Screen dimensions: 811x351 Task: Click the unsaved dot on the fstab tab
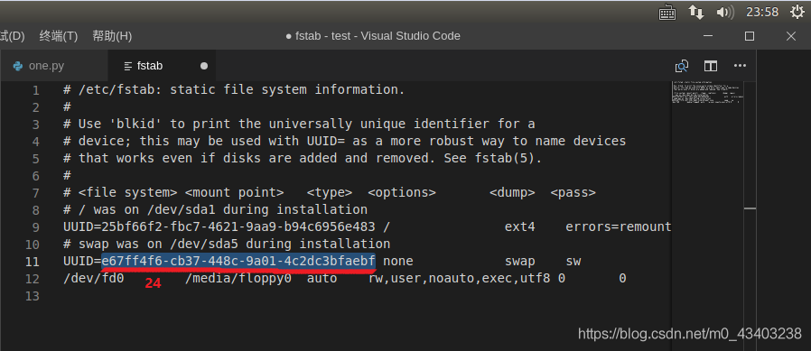[204, 66]
